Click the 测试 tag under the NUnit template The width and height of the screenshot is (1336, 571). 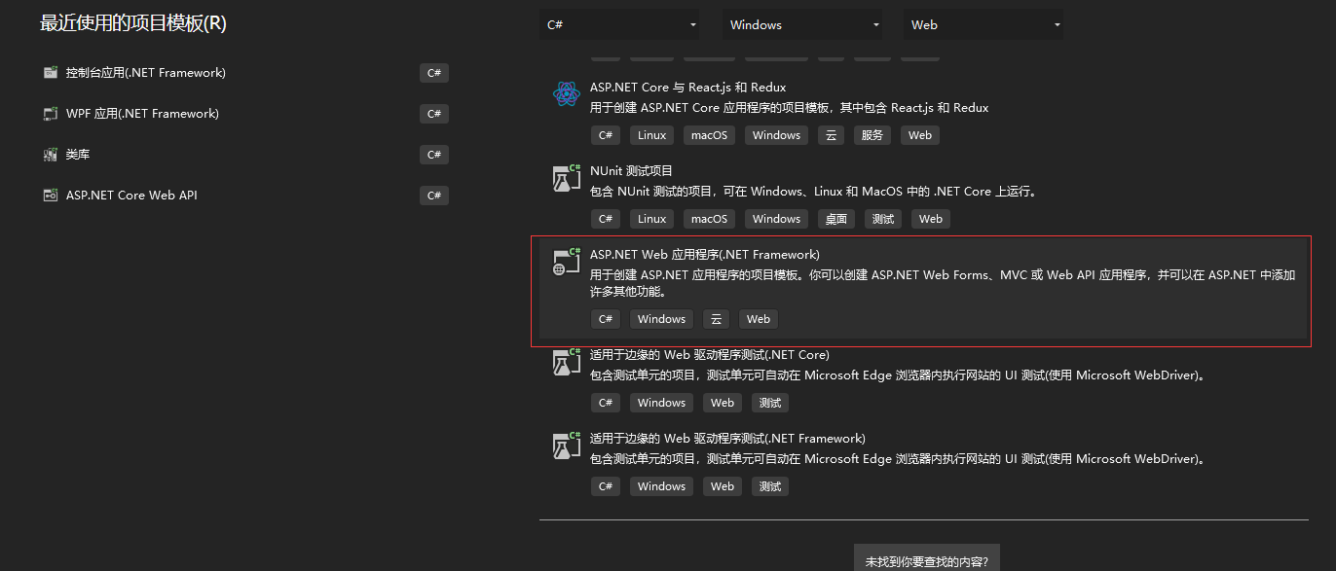coord(883,219)
